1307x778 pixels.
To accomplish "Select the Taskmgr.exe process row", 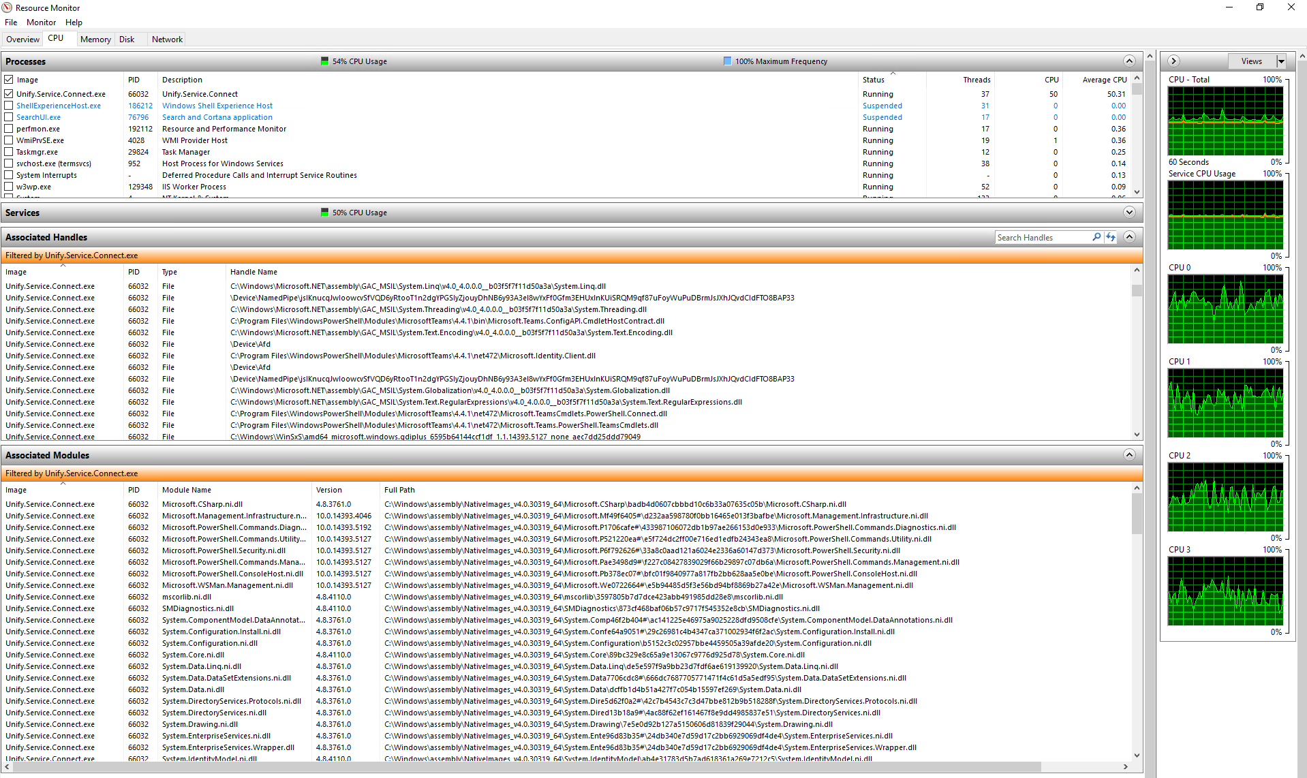I will click(566, 152).
